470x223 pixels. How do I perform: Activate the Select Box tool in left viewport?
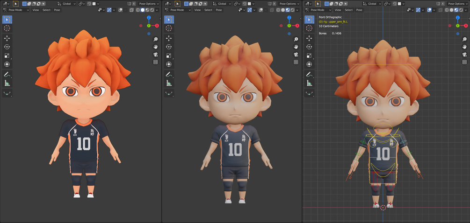pyautogui.click(x=7, y=20)
